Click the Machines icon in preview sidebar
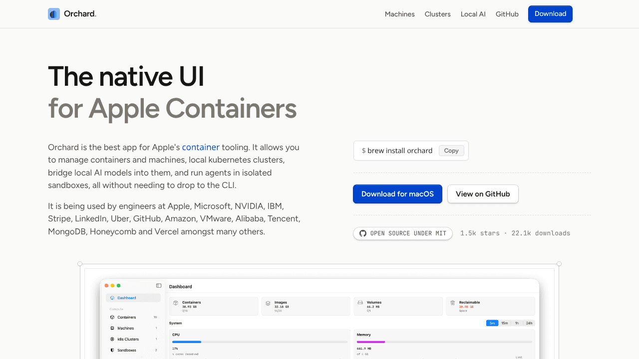Screen dimensions: 639x359 coord(112,329)
